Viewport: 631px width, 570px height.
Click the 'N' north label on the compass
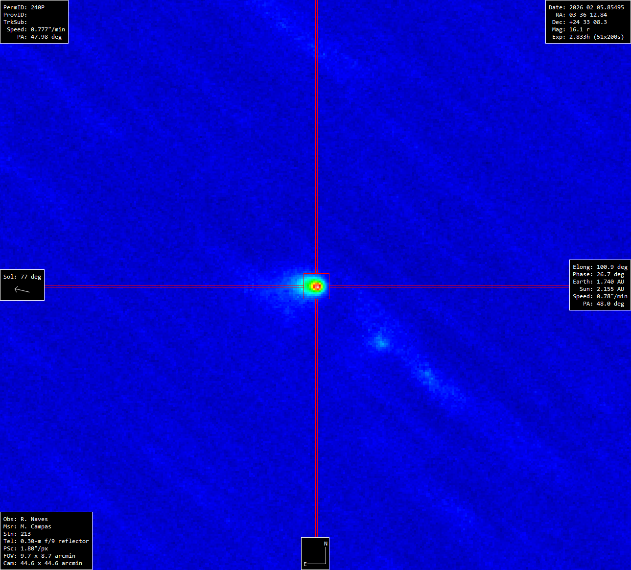click(x=326, y=544)
